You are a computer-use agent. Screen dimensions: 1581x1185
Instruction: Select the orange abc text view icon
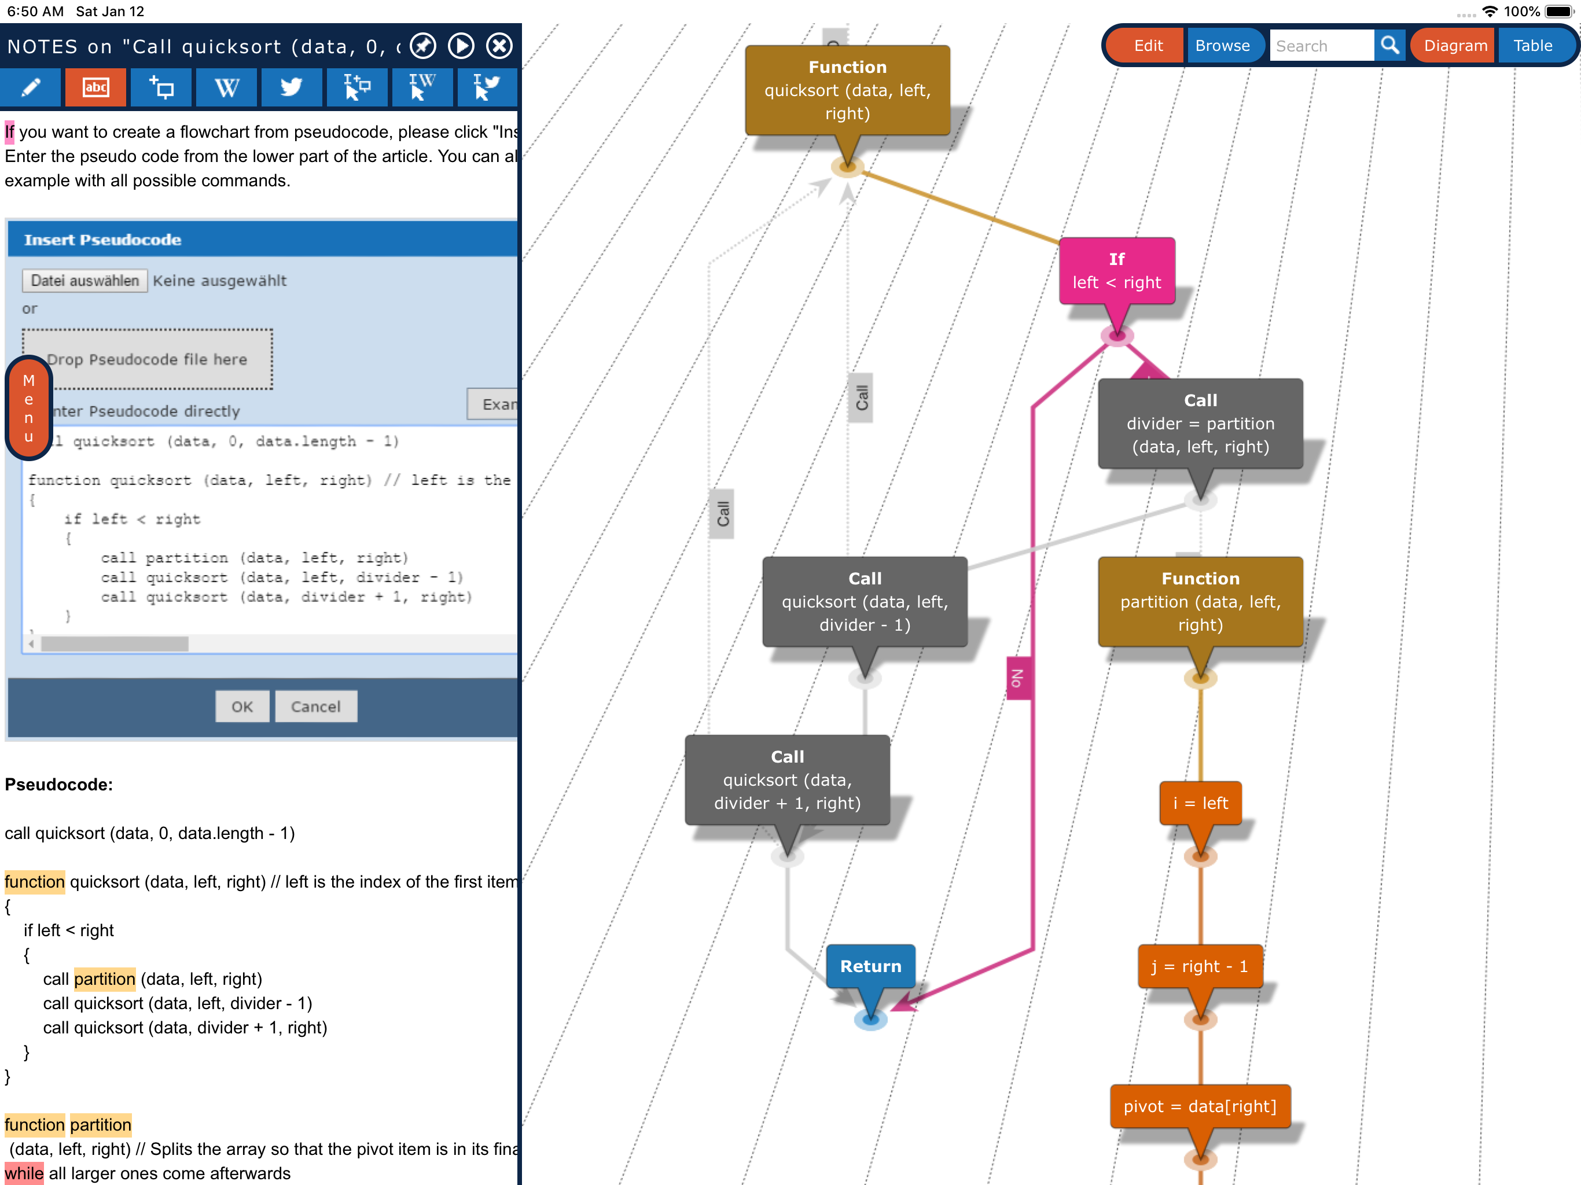pyautogui.click(x=96, y=87)
